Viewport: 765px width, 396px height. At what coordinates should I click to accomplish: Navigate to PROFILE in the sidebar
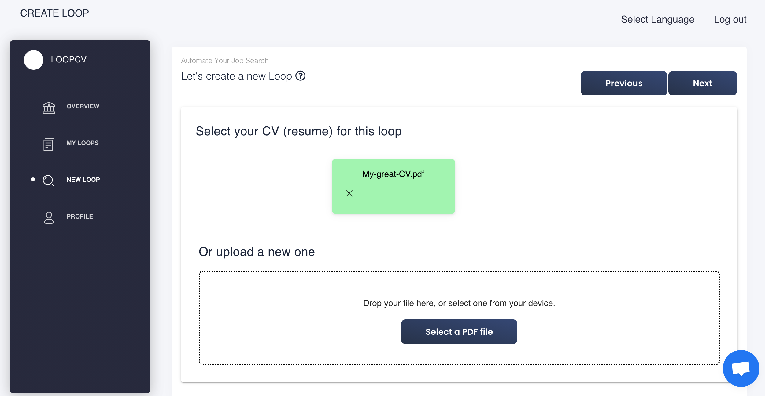tap(79, 216)
